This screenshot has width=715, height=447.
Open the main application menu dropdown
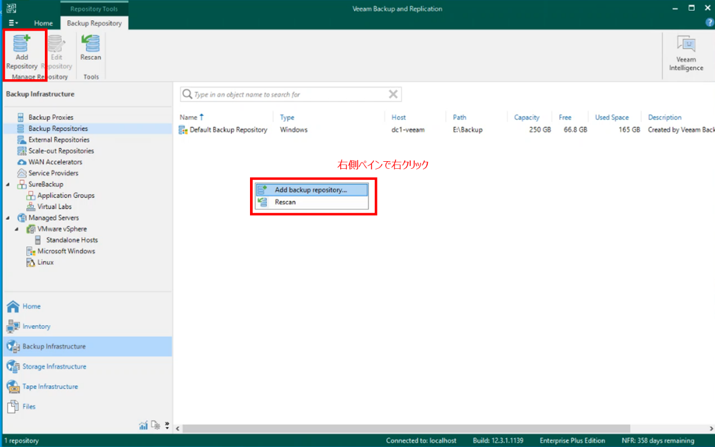(13, 23)
